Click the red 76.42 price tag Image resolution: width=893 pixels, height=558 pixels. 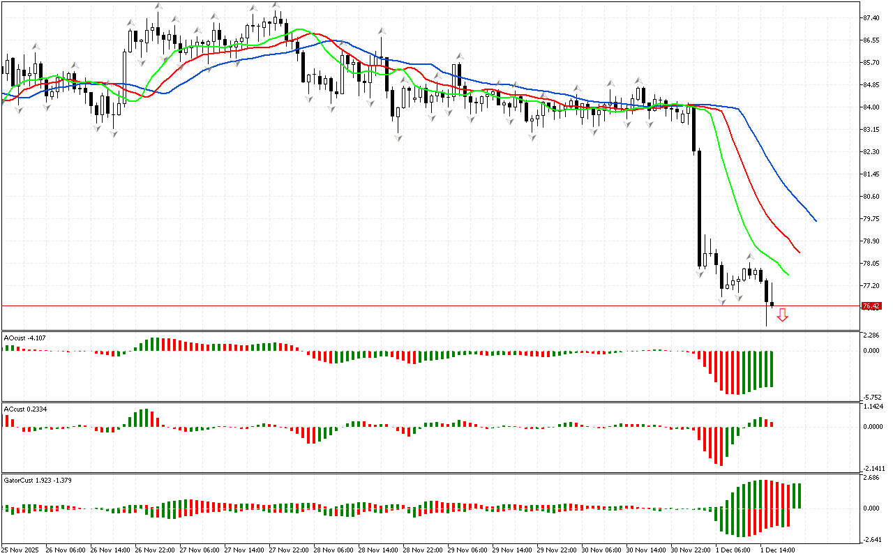click(x=871, y=306)
